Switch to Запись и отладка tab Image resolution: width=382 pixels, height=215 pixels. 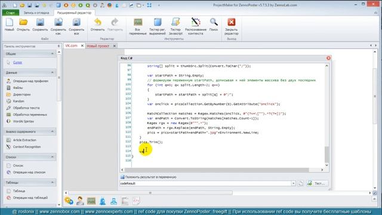tap(36, 13)
